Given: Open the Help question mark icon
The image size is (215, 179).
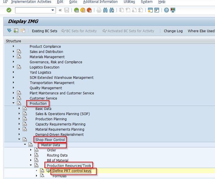Looking at the screenshot, I should coord(166,10).
